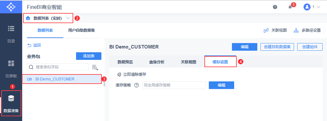Click the 搜索表和字段 search field
Screen dimensions: 327x121
58,67
